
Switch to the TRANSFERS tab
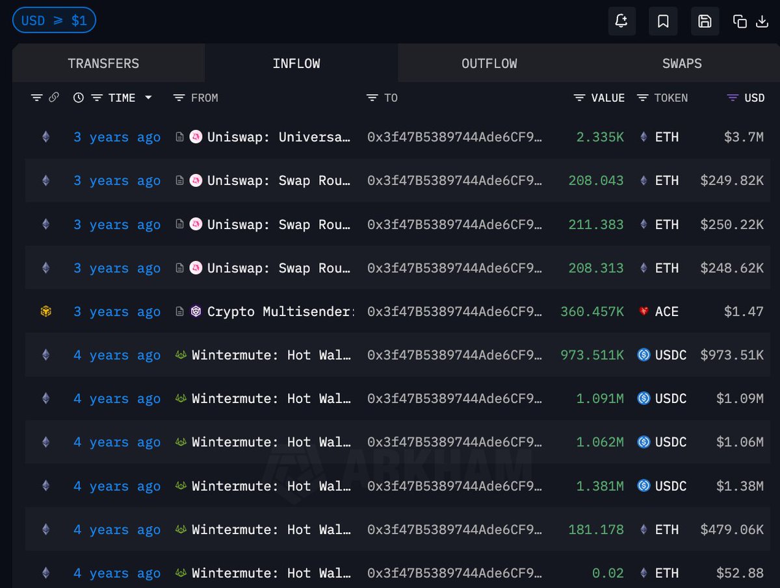pos(103,64)
